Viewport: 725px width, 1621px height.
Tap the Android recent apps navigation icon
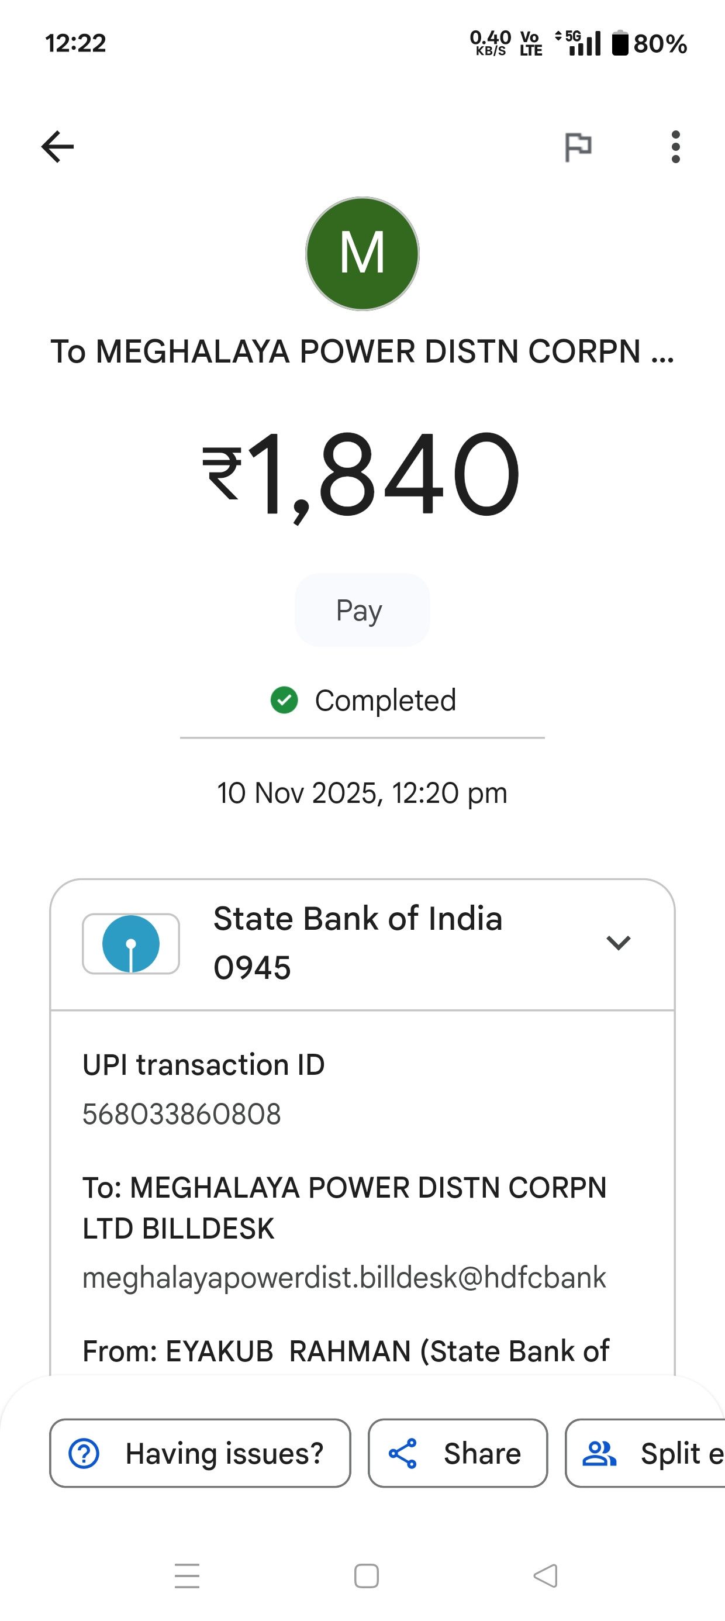187,1576
